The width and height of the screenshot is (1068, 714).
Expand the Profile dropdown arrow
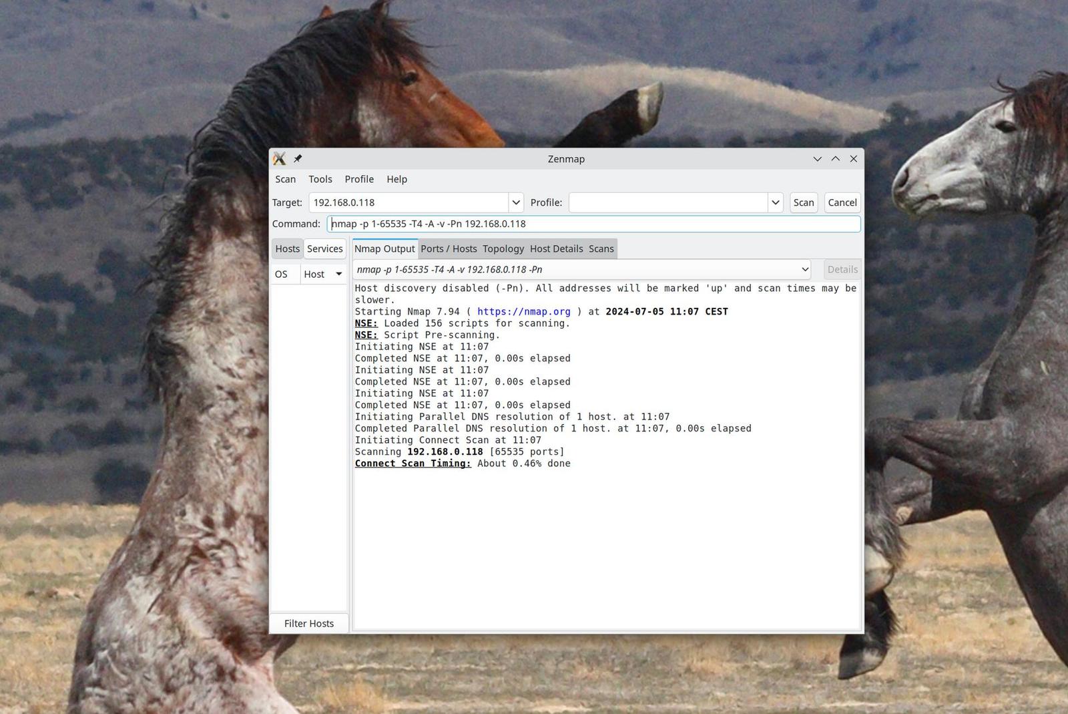point(776,202)
